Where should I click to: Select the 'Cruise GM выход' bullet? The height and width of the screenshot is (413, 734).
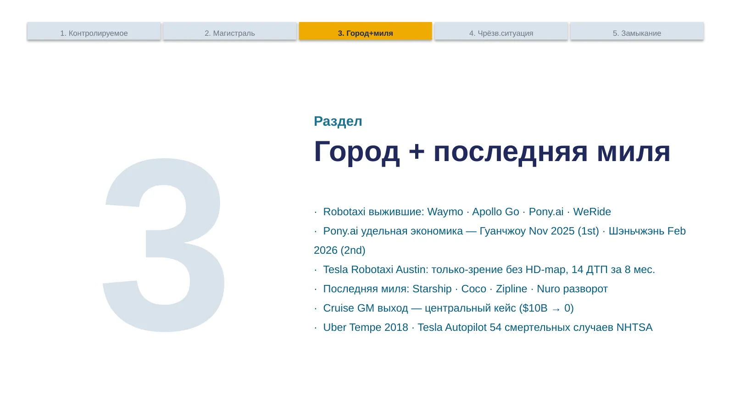pyautogui.click(x=444, y=308)
